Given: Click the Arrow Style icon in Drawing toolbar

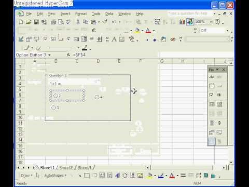Looking at the screenshot, I should coord(198,176).
